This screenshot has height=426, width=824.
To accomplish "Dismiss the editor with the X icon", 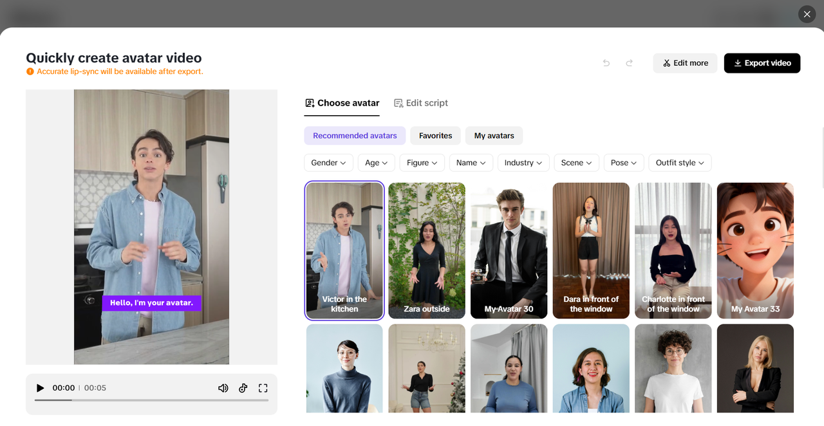I will click(x=807, y=14).
